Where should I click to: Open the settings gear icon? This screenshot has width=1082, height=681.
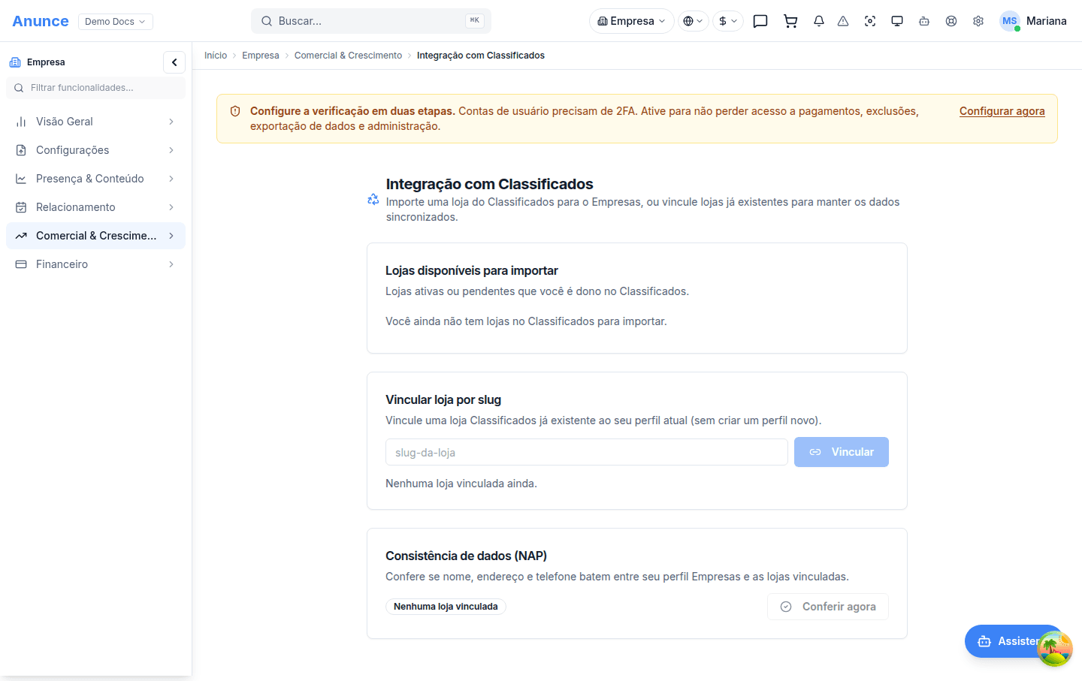point(978,21)
